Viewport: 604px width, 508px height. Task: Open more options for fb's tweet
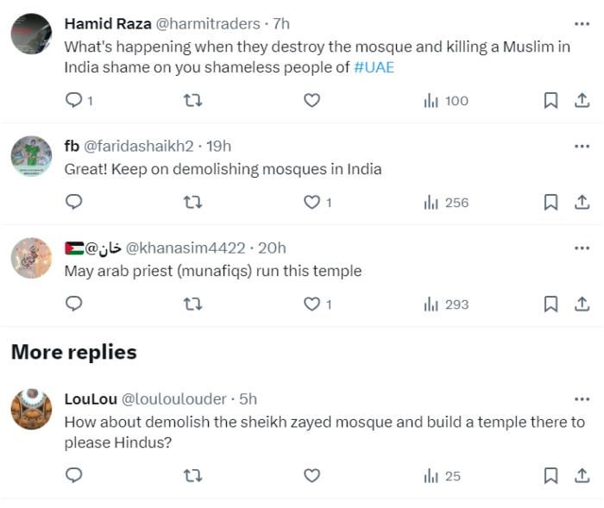coord(582,147)
